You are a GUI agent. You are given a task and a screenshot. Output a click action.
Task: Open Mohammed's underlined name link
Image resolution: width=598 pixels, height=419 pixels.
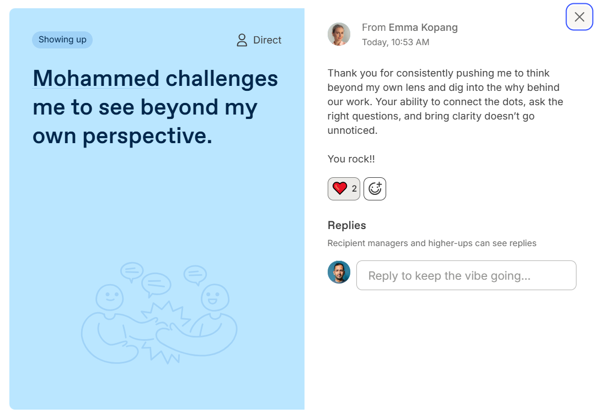(x=96, y=78)
